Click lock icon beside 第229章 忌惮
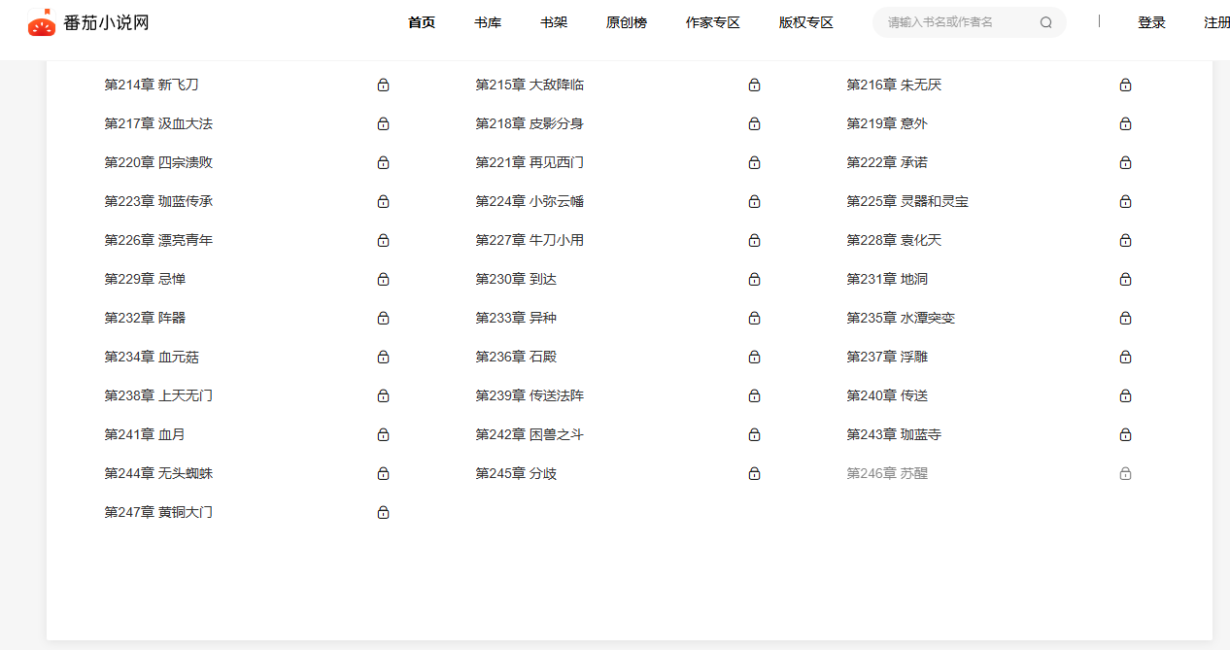The width and height of the screenshot is (1230, 650). [x=383, y=280]
